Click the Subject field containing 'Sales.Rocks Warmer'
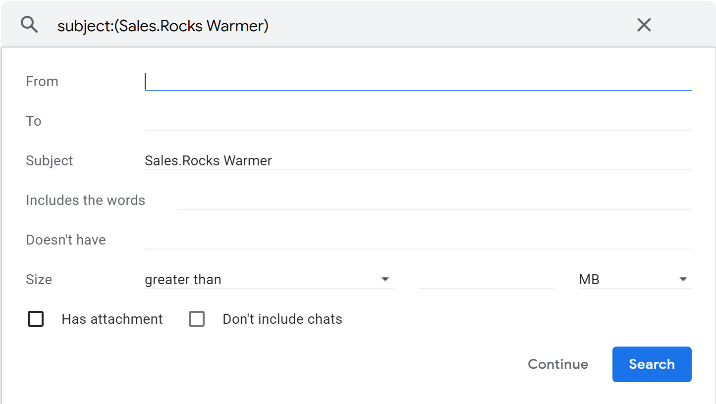 click(418, 161)
